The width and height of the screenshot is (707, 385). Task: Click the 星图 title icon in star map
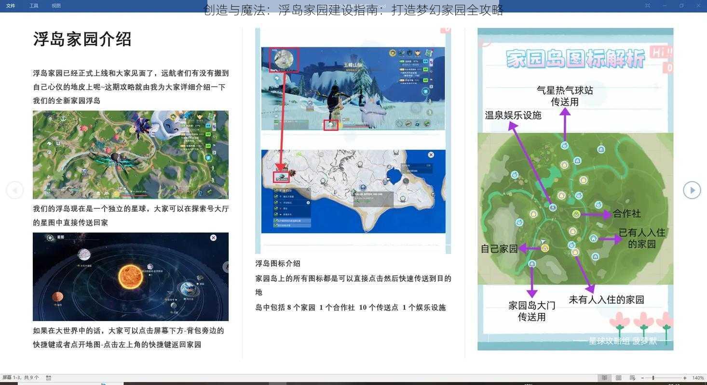coord(50,238)
